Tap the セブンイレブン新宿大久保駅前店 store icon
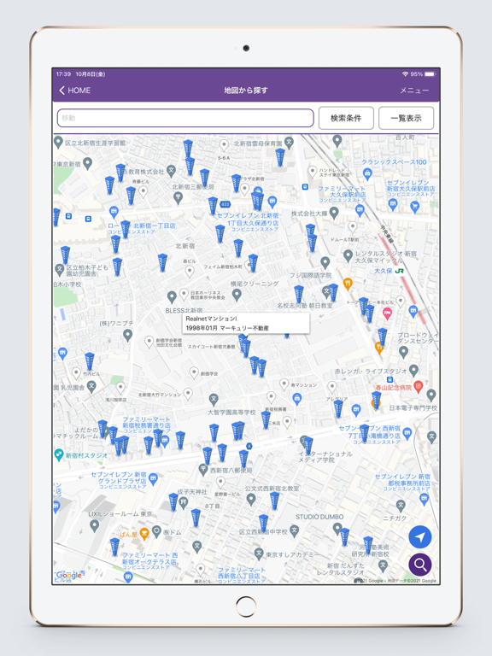This screenshot has width=492, height=656. [x=393, y=204]
